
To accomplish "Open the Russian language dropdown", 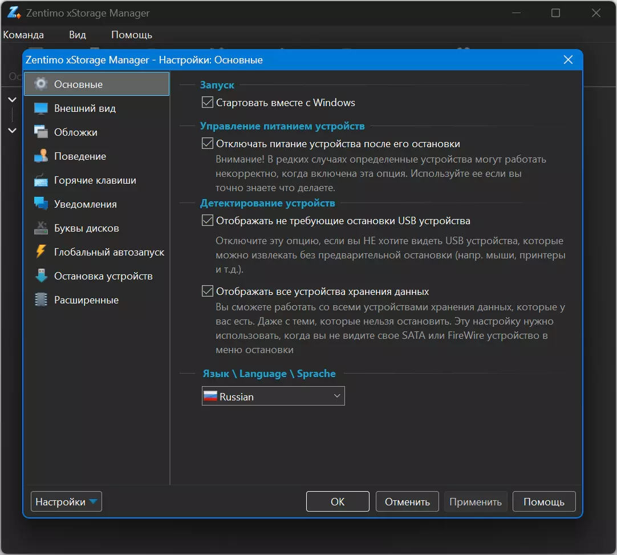I will click(273, 396).
